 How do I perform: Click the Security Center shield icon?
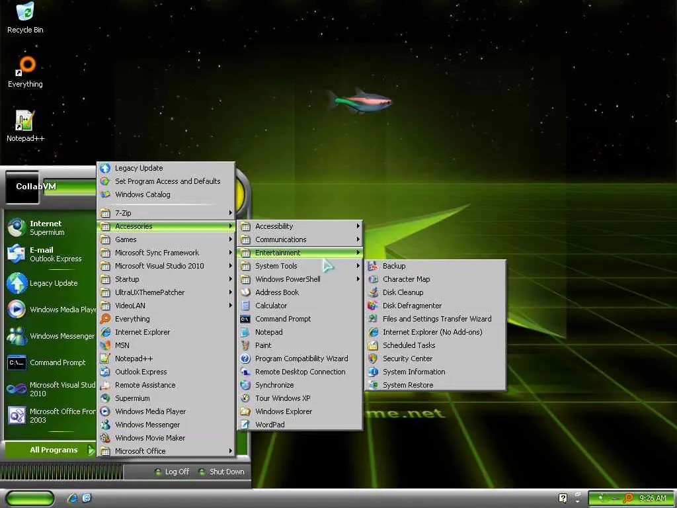(373, 359)
